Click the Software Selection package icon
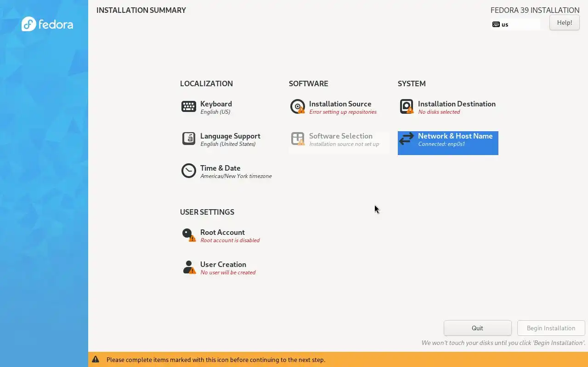 point(298,139)
